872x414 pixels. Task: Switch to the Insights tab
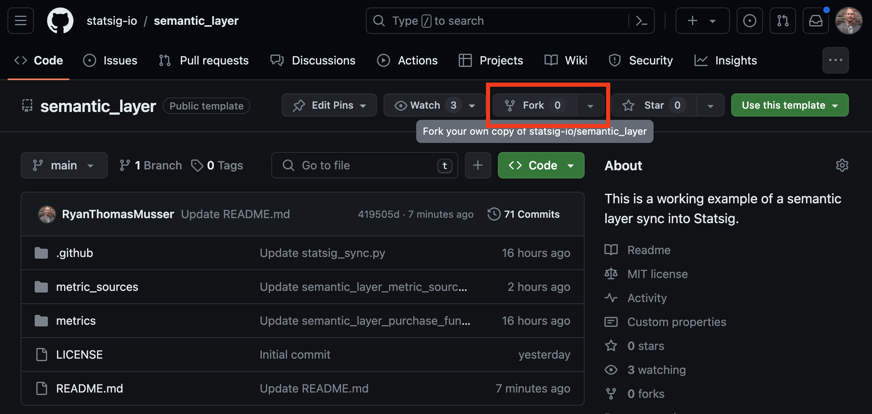click(x=726, y=60)
